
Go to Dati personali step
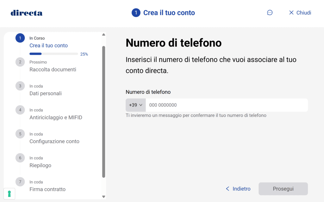pos(46,93)
